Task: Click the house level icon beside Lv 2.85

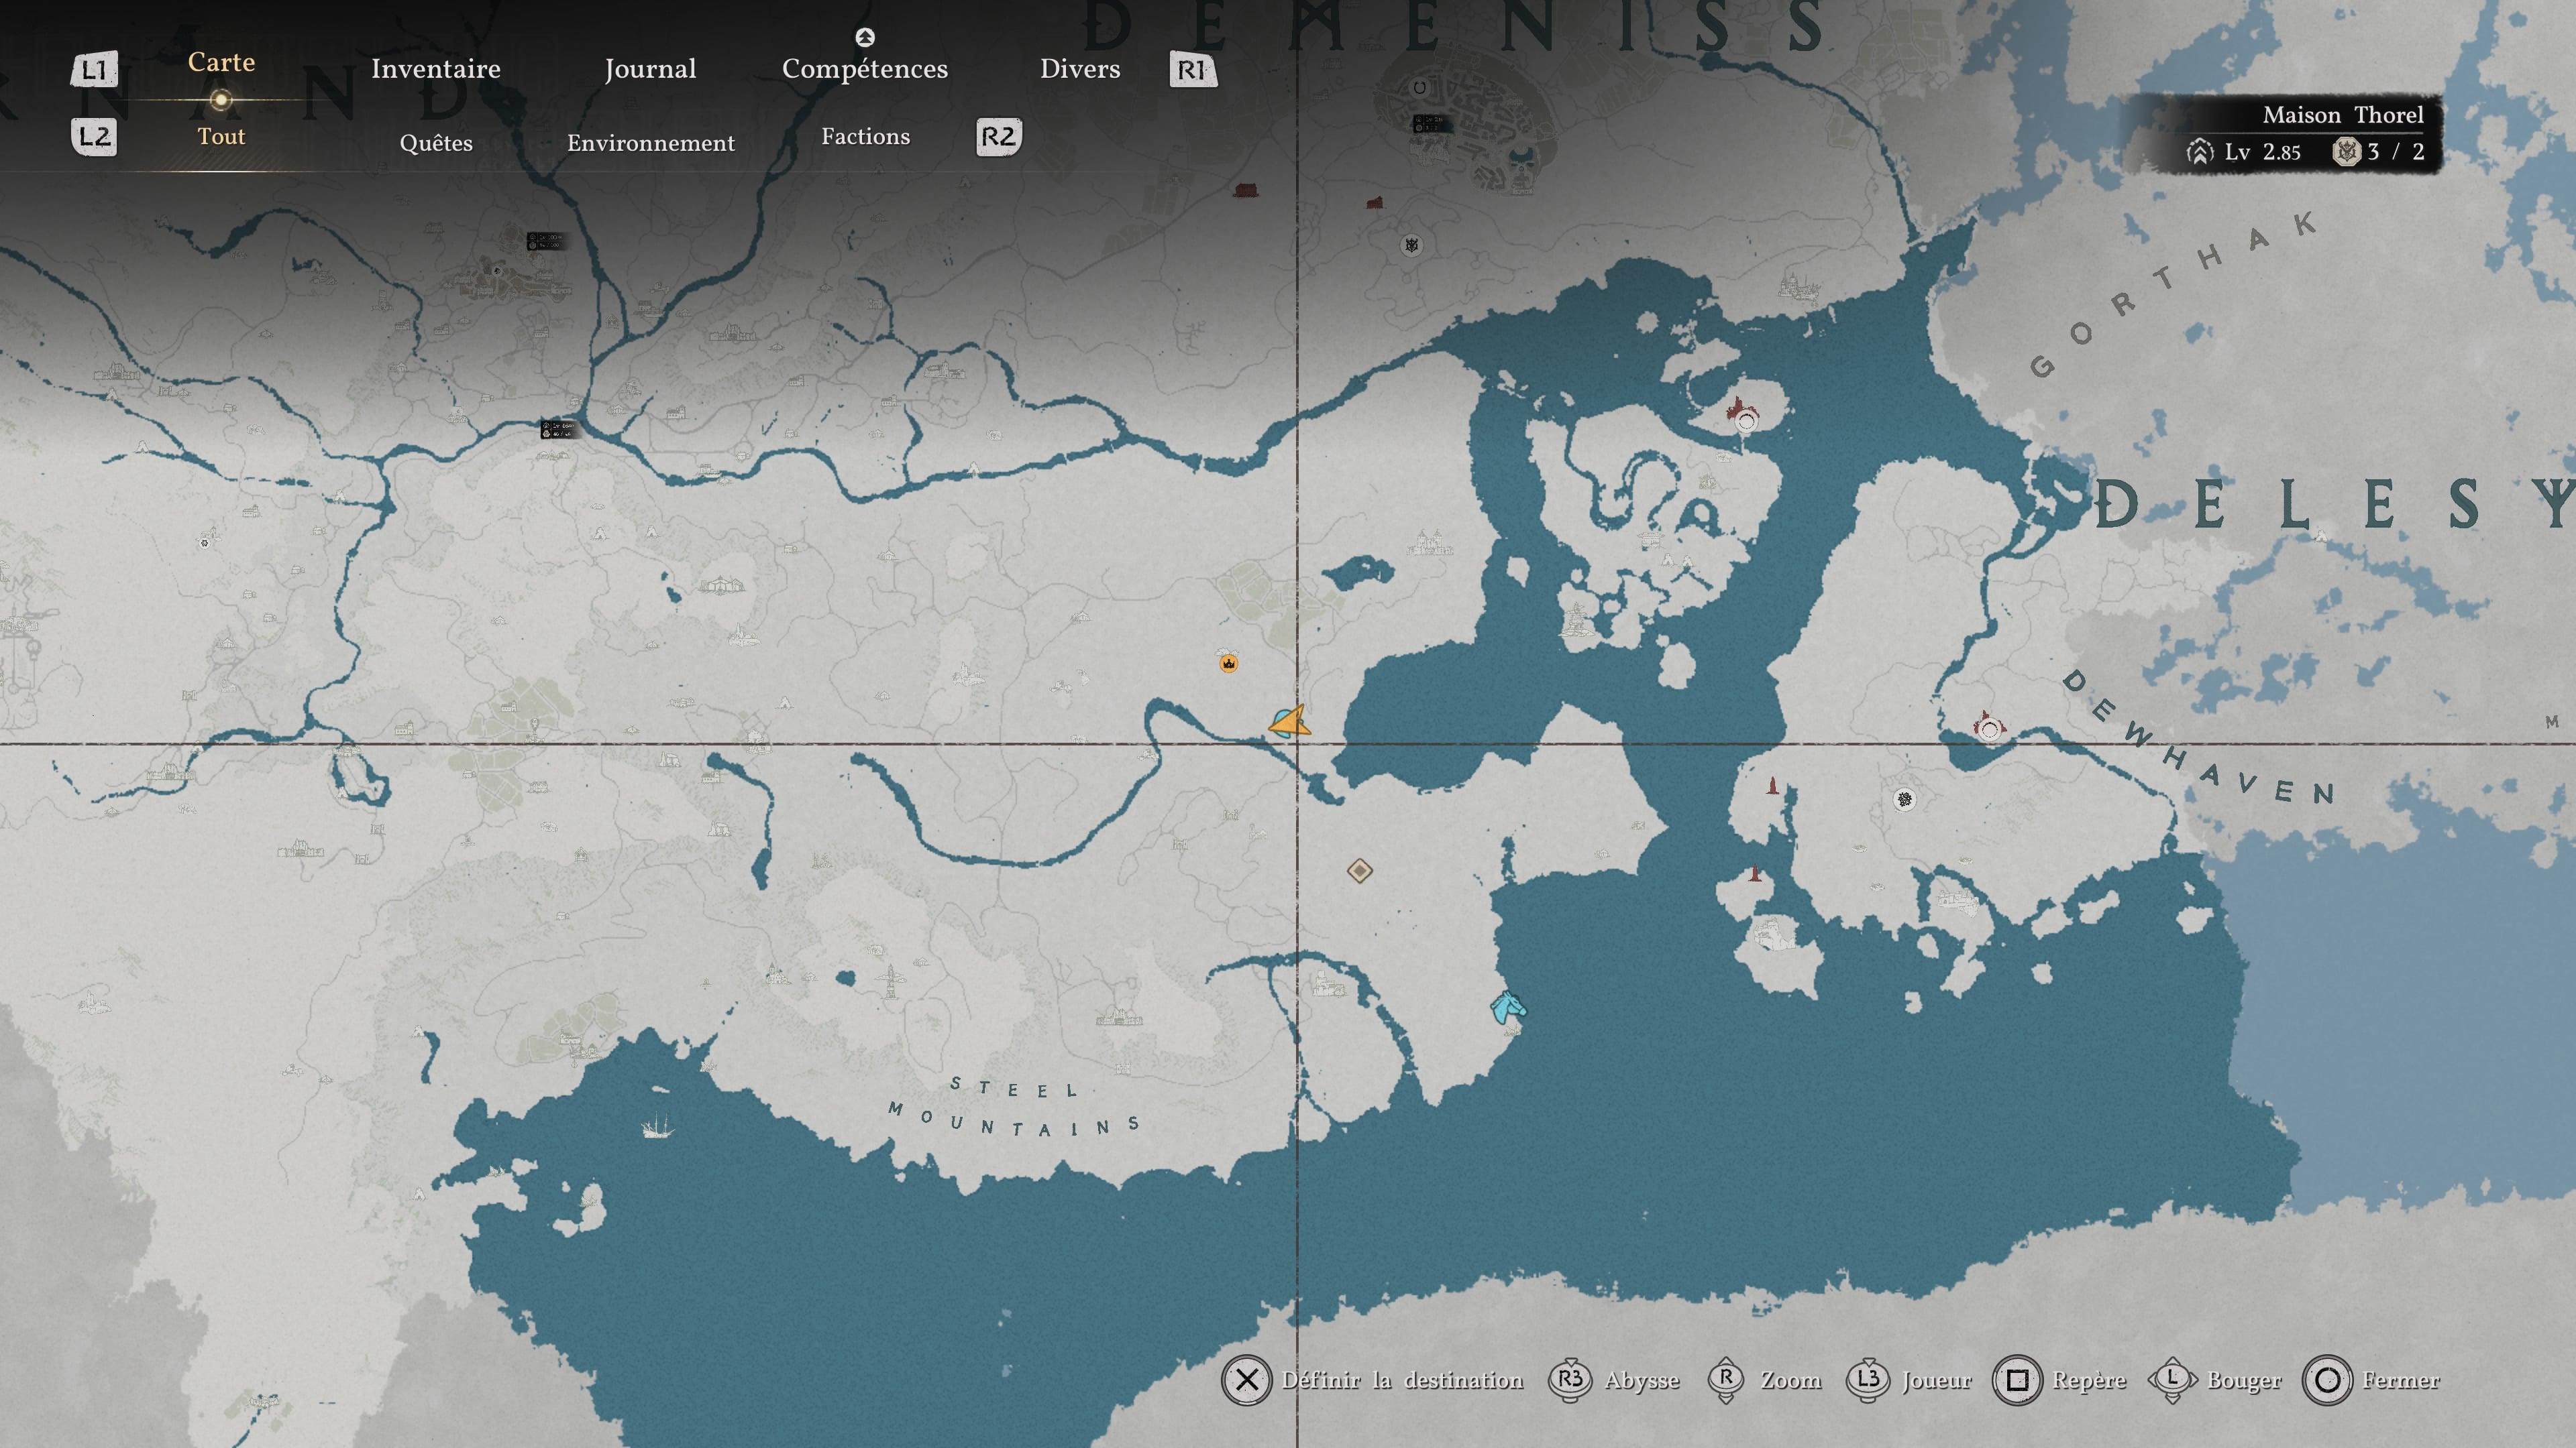Action: [2200, 152]
